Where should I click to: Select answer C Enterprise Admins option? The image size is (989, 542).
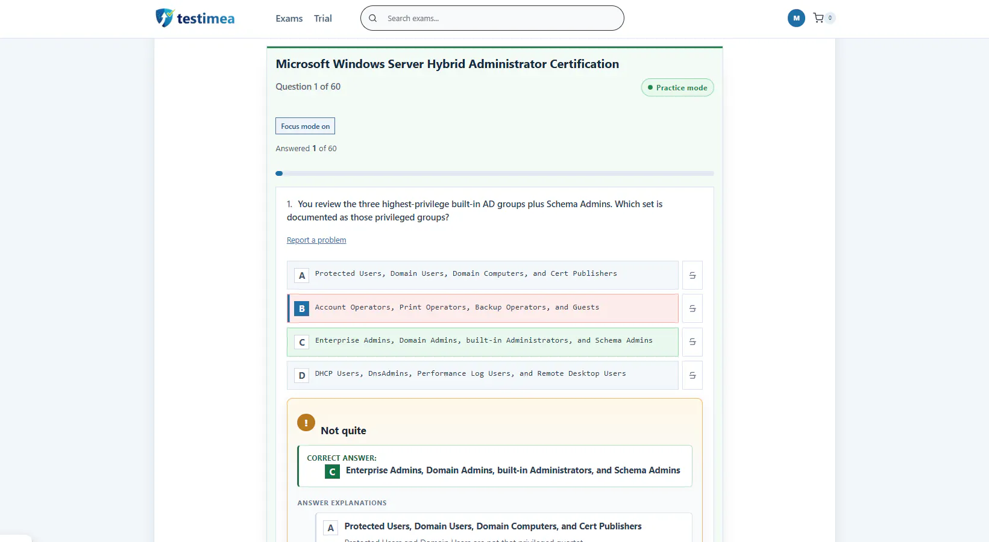pos(483,342)
